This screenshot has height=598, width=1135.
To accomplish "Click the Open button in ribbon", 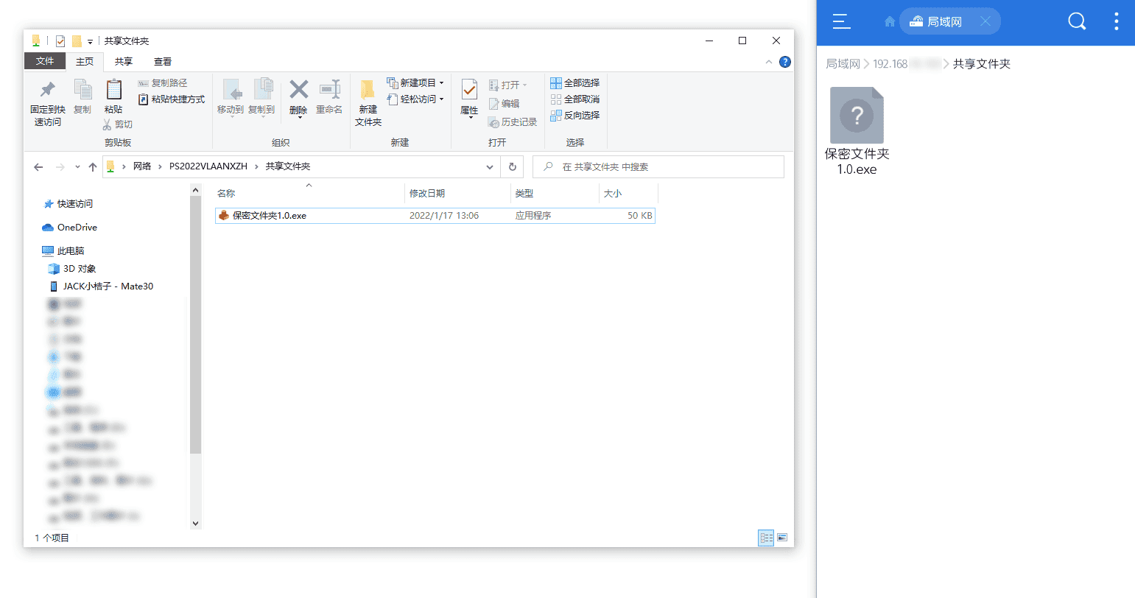I will [508, 85].
